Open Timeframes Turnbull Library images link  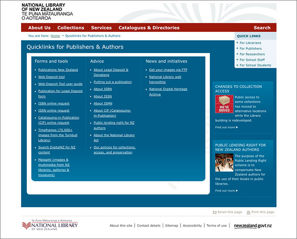58,135
